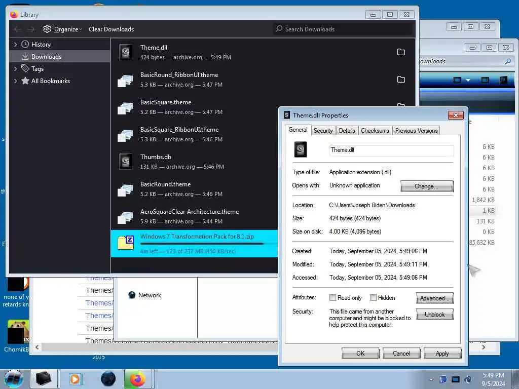Screen dimensions: 519x389
Task: Open Firefox from the taskbar
Action: coord(138,379)
